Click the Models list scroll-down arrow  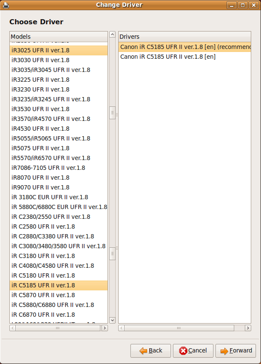[112, 320]
